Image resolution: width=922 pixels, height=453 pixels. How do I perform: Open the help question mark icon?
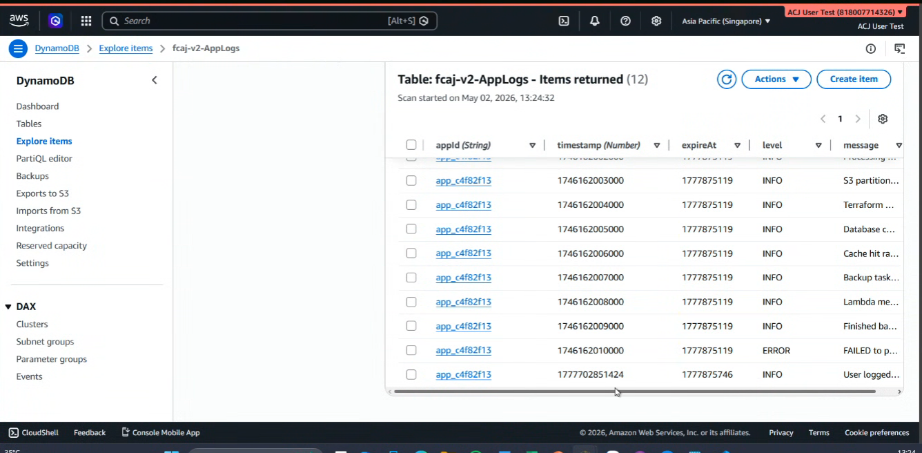click(625, 21)
